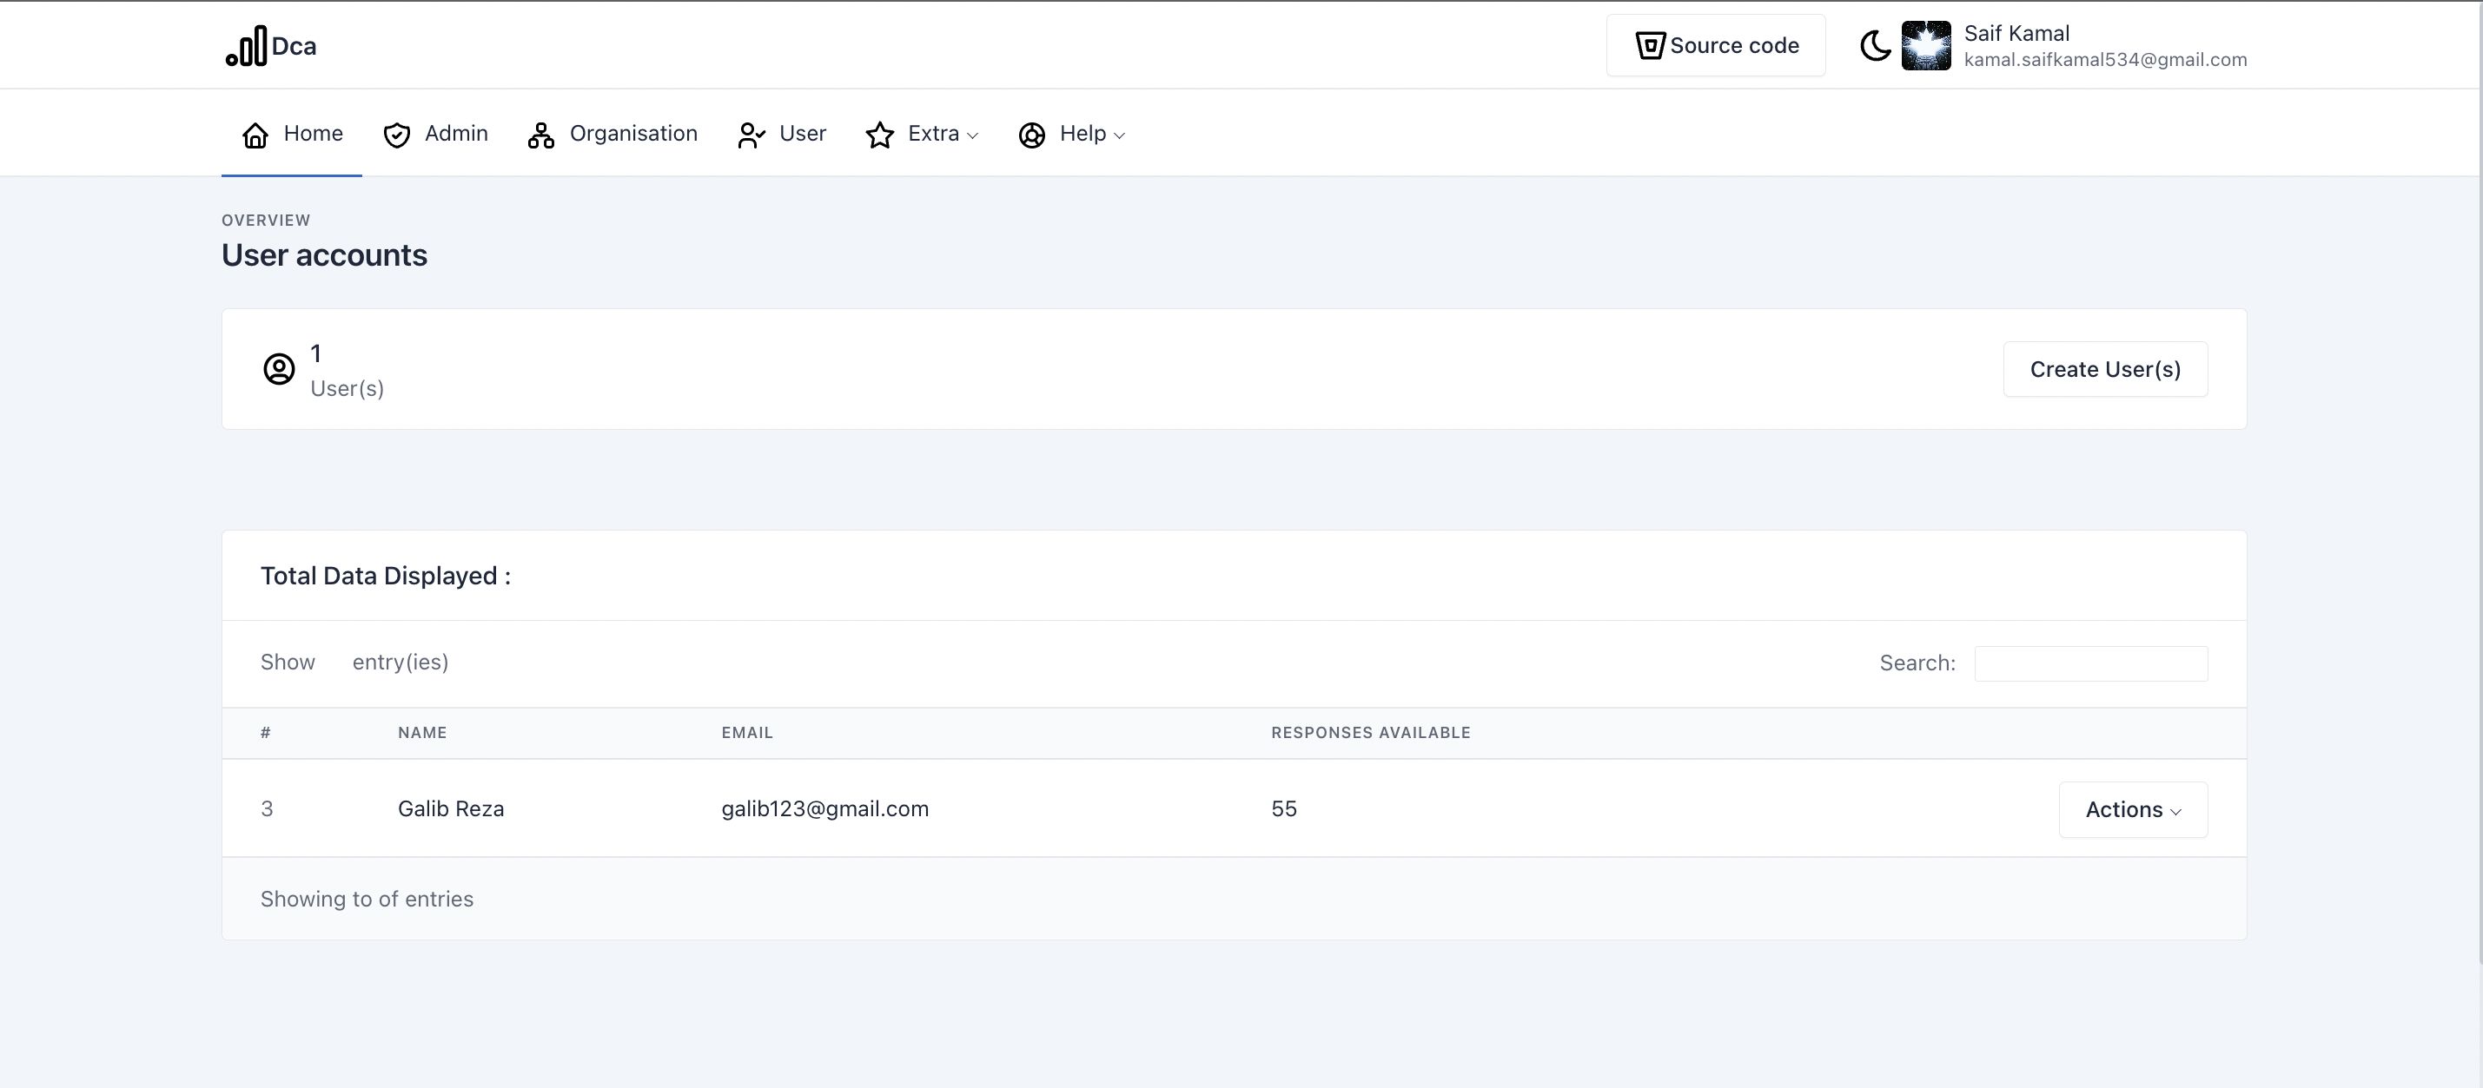
Task: Sort table by Name column header
Action: tap(422, 732)
